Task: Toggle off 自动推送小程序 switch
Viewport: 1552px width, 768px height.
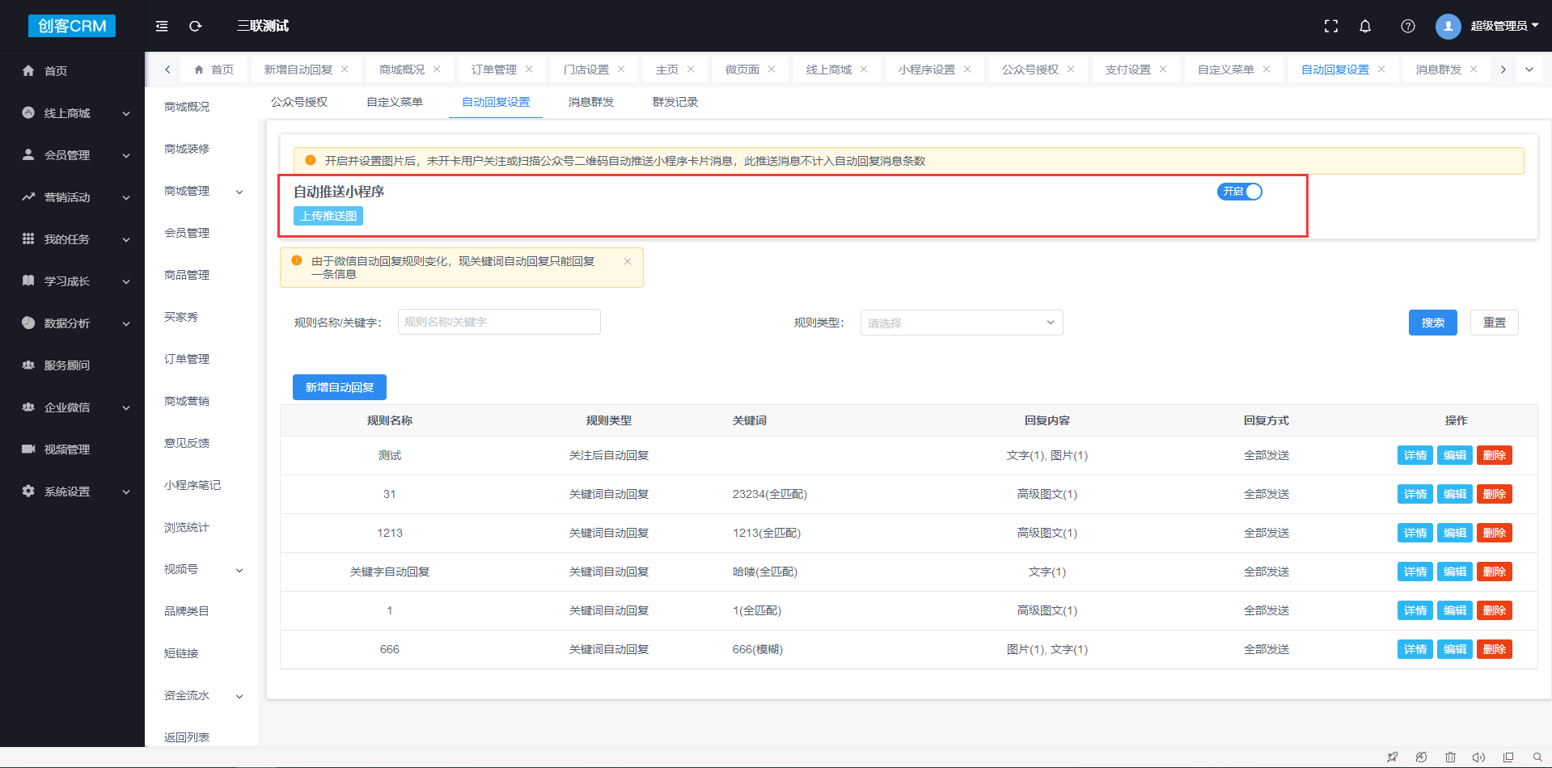Action: tap(1239, 192)
